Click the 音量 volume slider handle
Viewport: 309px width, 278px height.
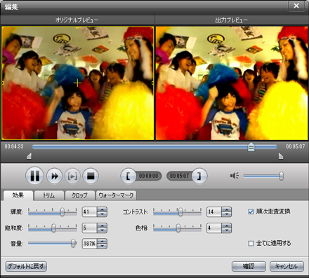73,243
